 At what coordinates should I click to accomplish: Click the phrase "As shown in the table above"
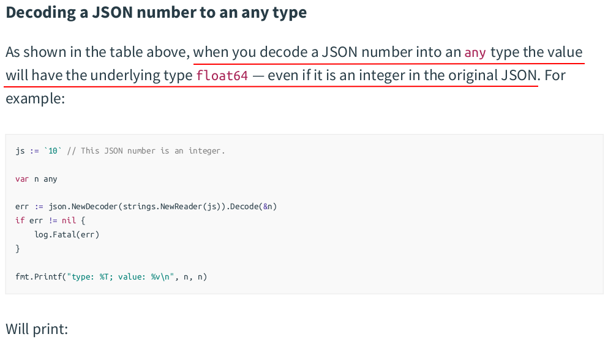point(97,52)
